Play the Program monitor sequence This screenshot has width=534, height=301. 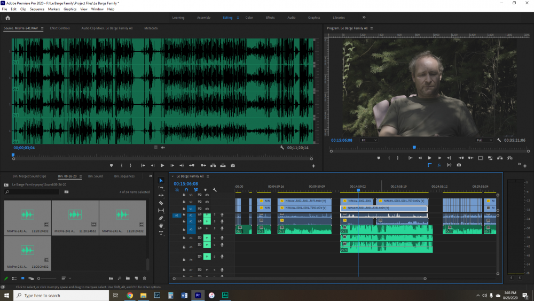pyautogui.click(x=429, y=158)
